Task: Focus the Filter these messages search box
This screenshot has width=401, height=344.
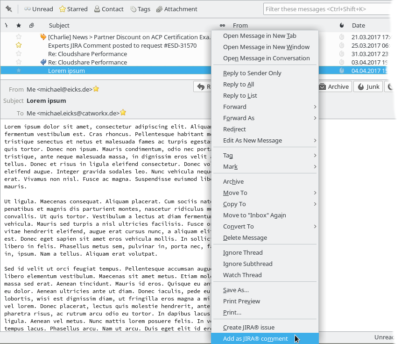Action: point(327,9)
